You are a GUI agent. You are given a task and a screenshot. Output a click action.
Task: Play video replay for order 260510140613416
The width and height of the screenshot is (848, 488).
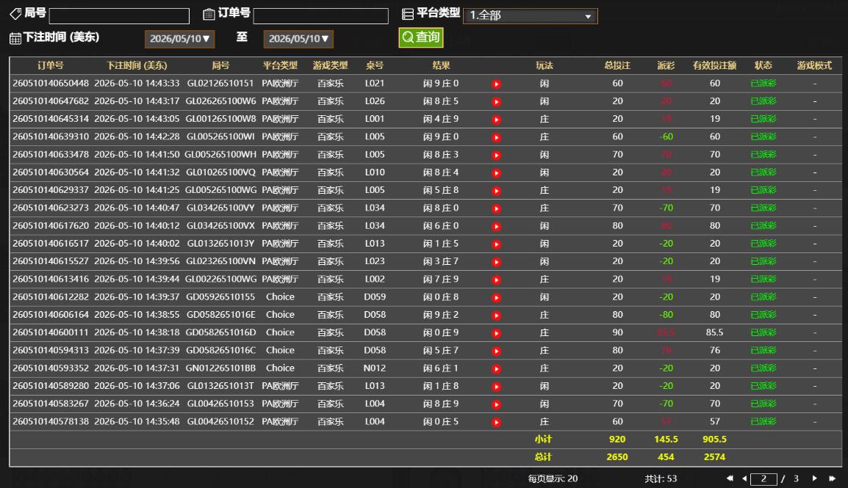tap(496, 280)
